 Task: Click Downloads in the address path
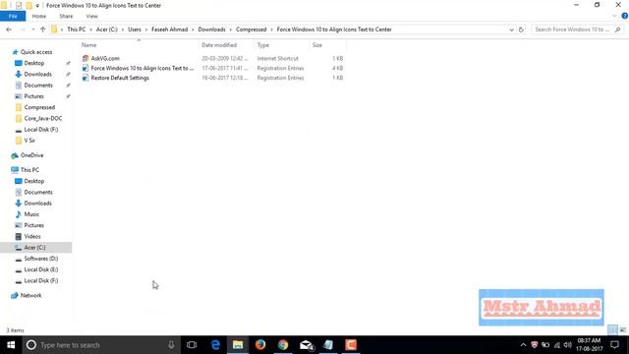211,29
